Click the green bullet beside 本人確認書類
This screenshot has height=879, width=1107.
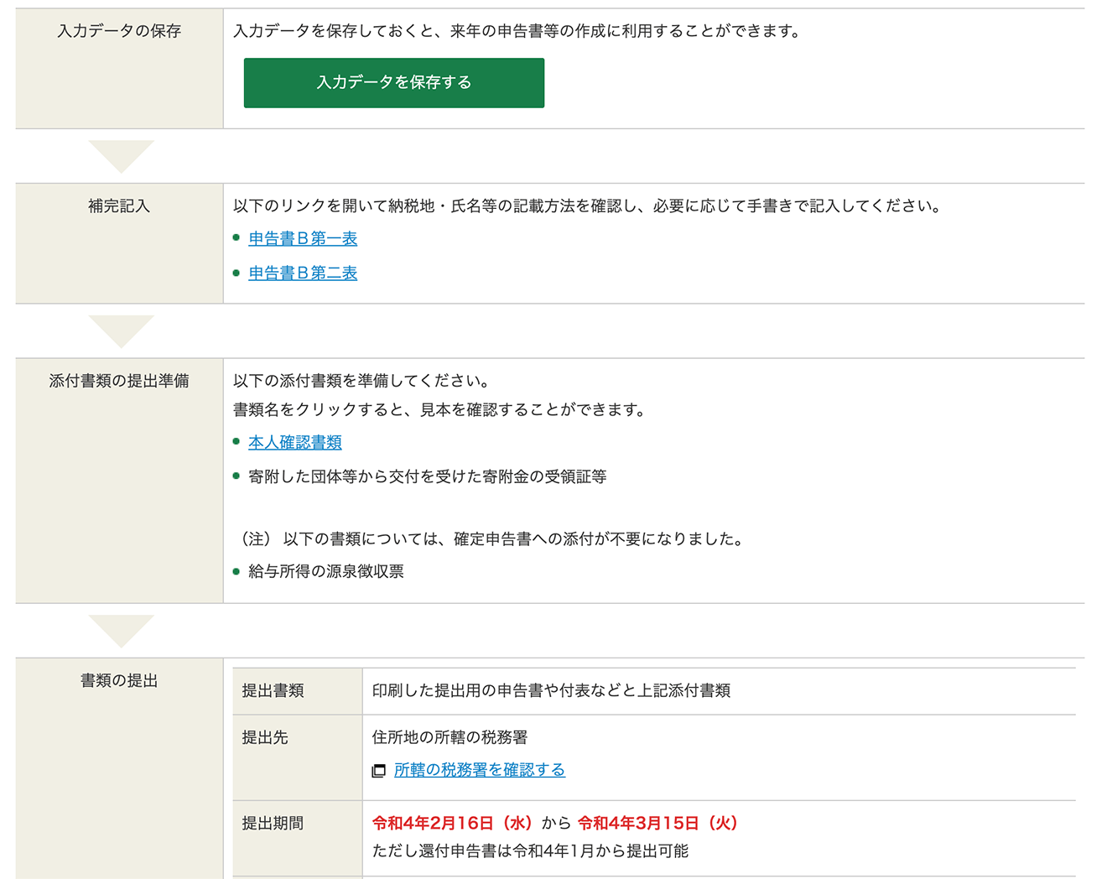tap(237, 442)
